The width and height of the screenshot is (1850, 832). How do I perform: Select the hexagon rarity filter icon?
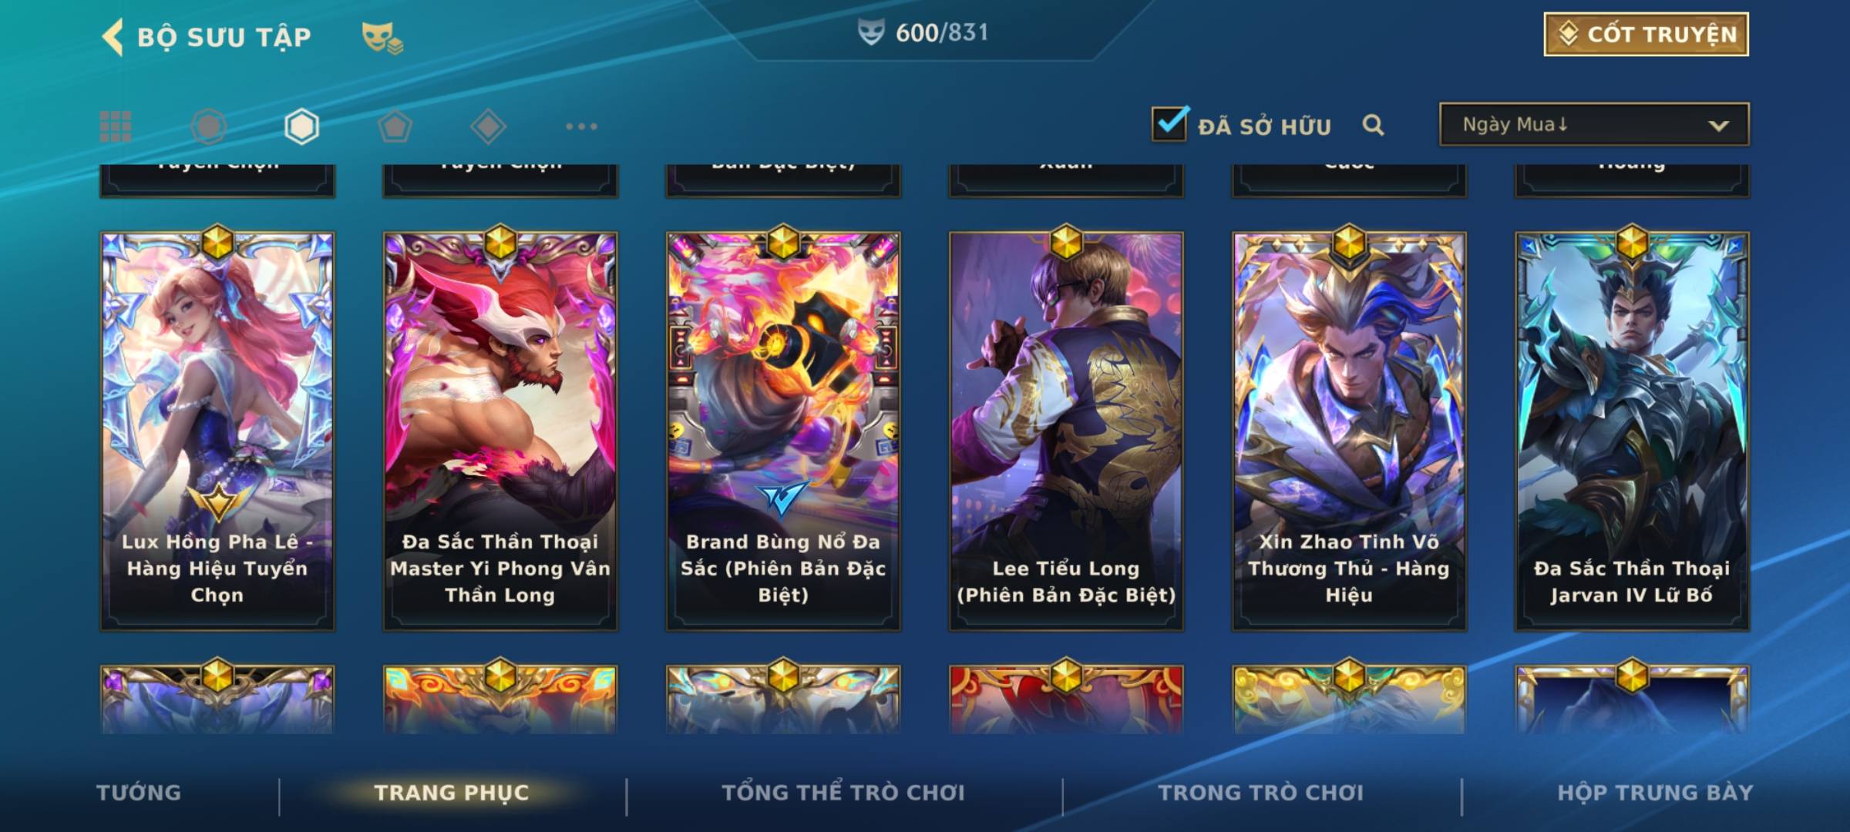(x=301, y=126)
